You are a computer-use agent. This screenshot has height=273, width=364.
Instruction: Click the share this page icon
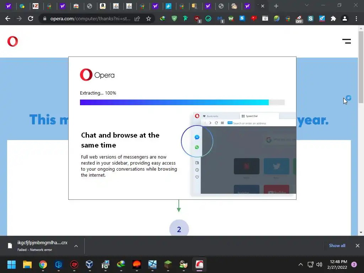[137, 18]
